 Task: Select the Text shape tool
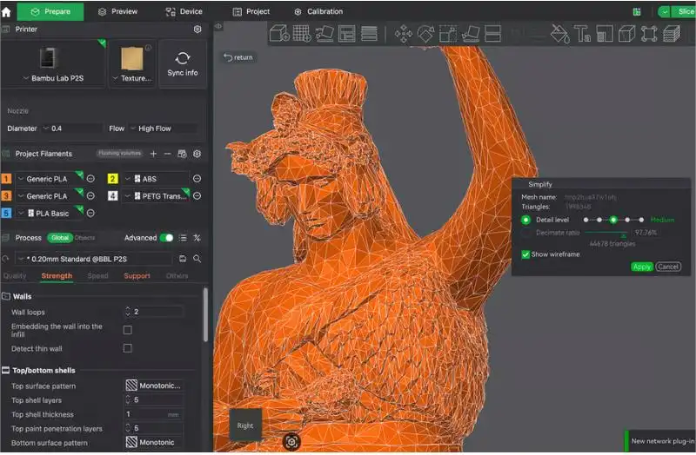[x=582, y=34]
